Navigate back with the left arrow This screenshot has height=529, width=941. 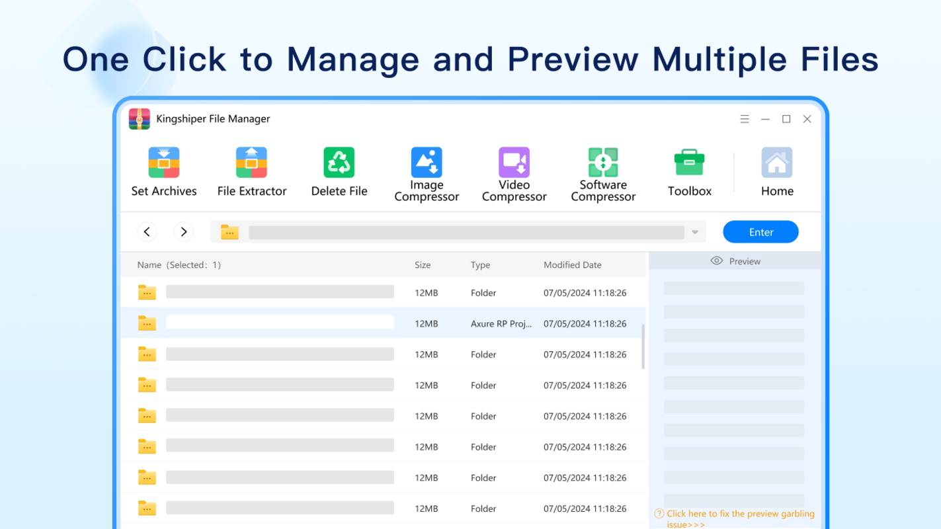(x=147, y=231)
